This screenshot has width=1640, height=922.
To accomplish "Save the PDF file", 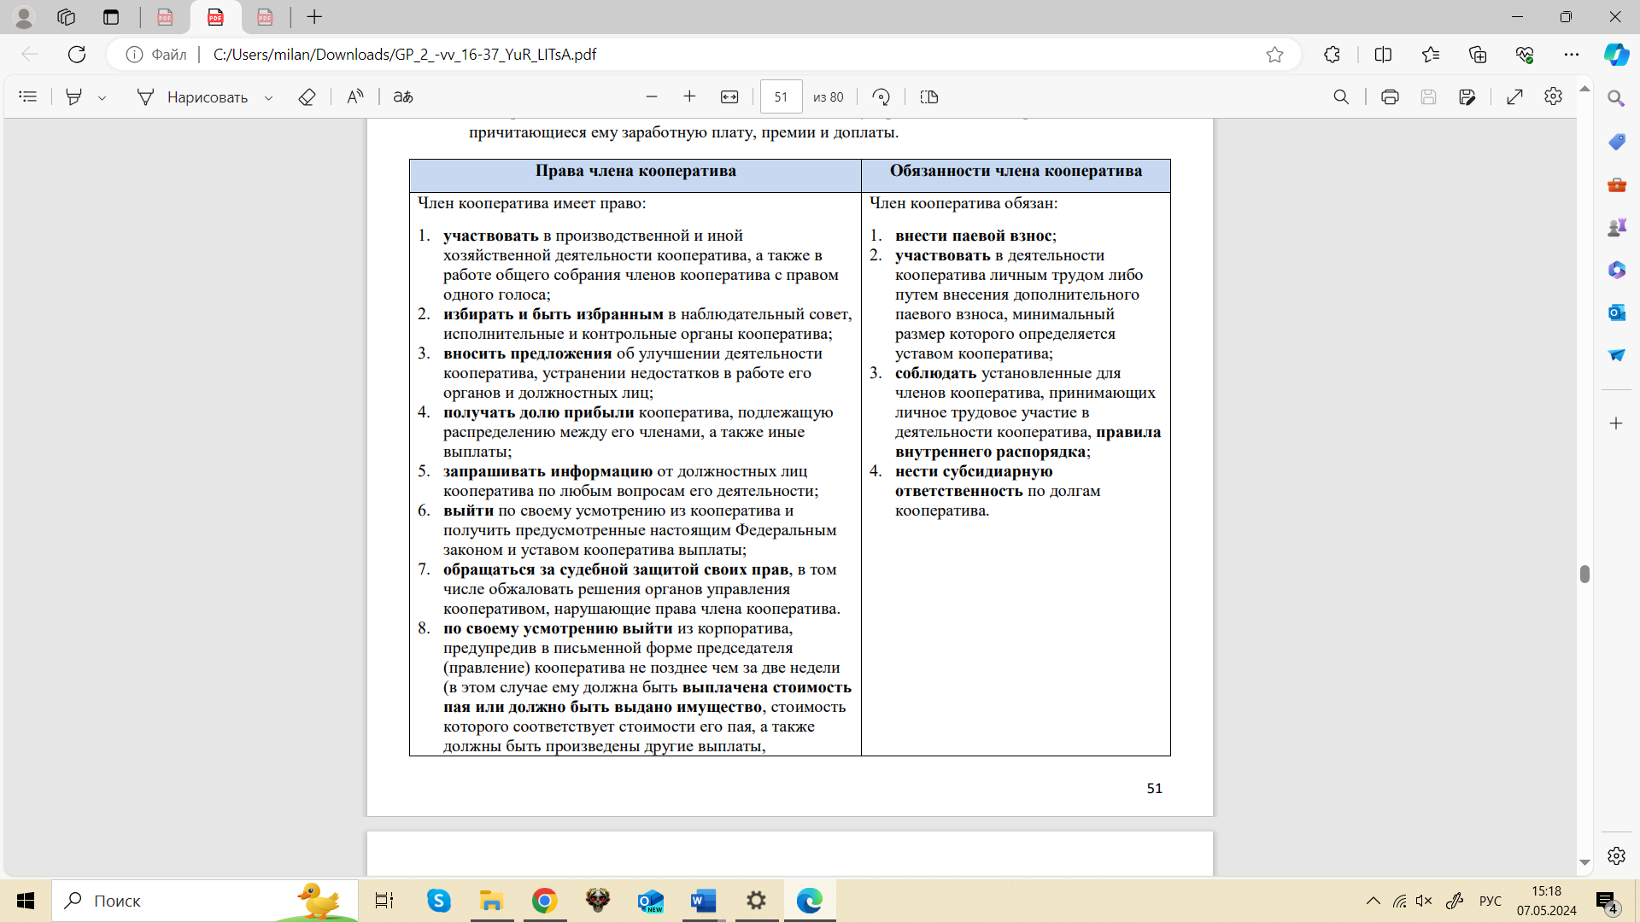I will [1428, 96].
